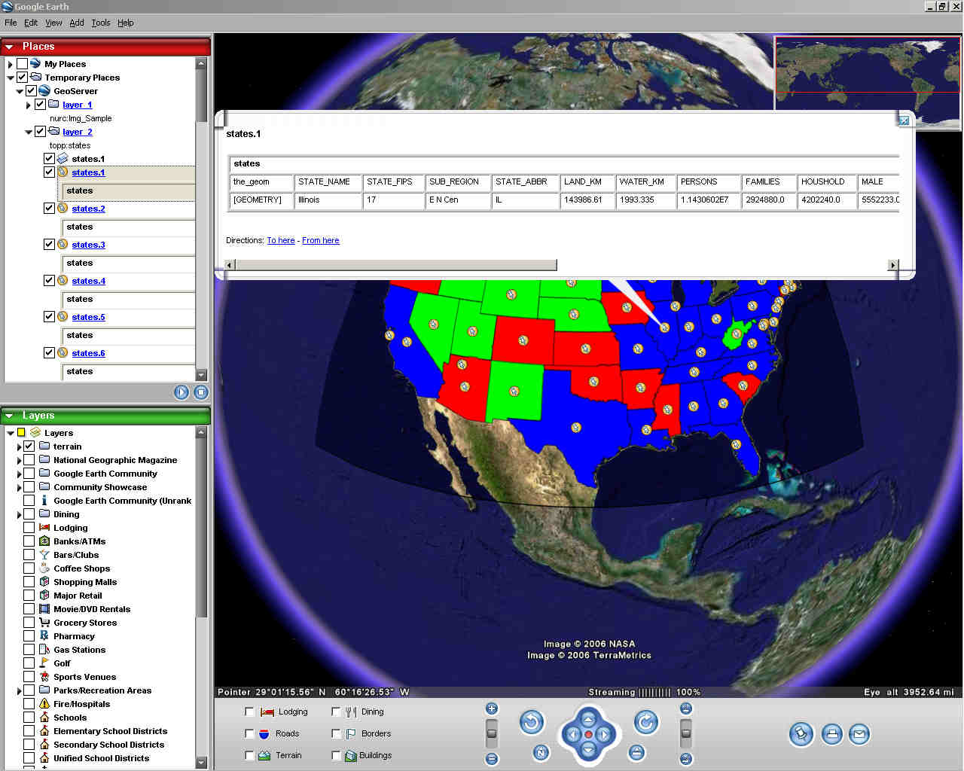Expand the Parks/Recreation Areas folder

(20, 690)
